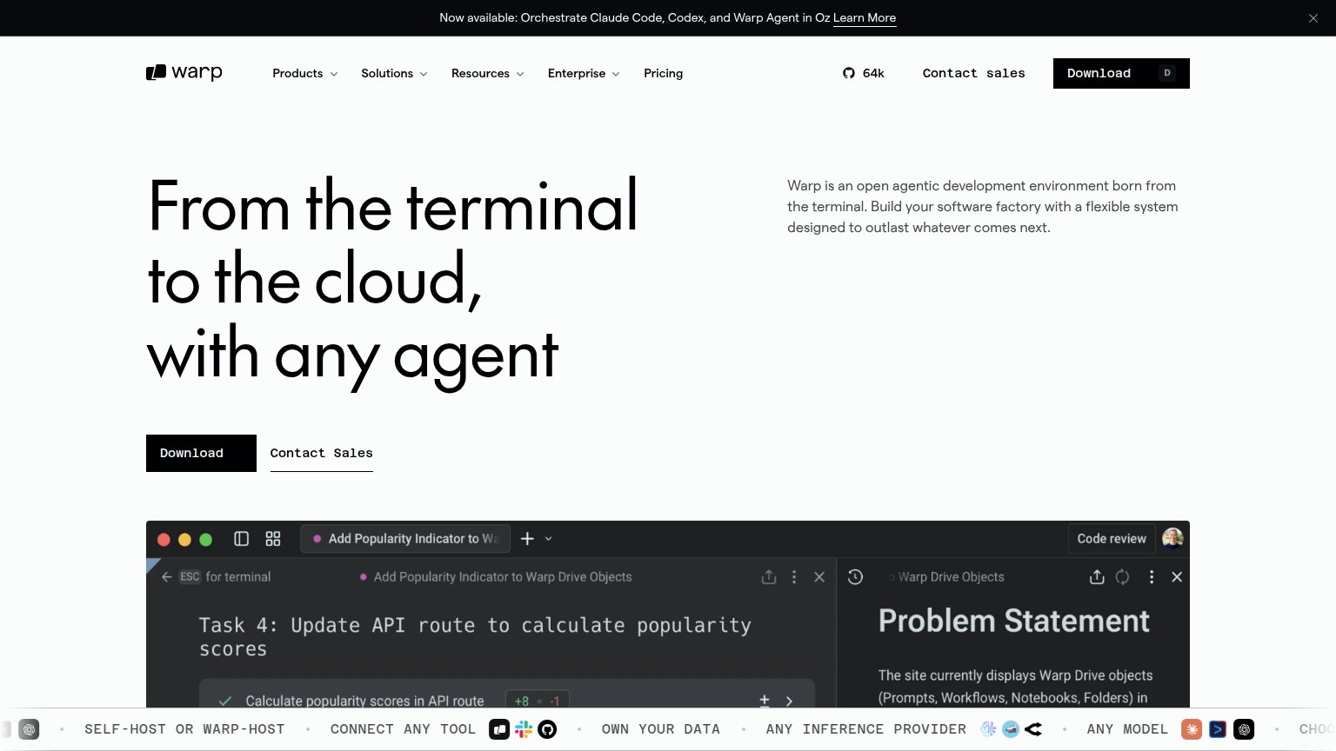Click the OpenAI icon before SELF-HOST OR WARP-HOST
This screenshot has width=1336, height=751.
coord(30,729)
